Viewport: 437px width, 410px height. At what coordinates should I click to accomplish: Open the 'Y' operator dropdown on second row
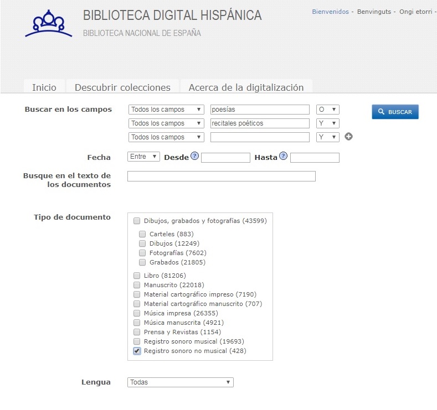coord(328,123)
